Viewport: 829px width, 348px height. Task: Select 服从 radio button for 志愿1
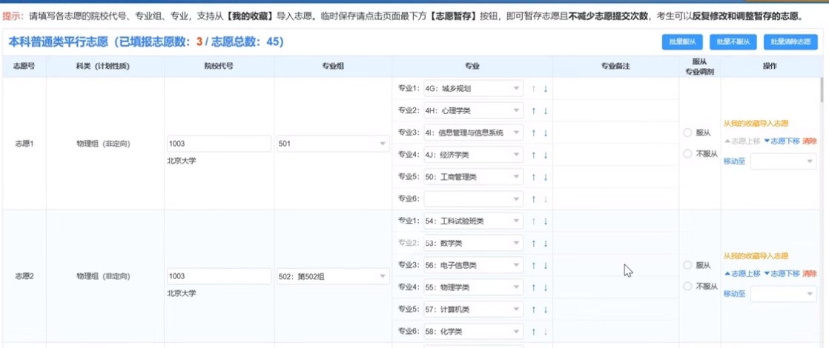pos(687,133)
